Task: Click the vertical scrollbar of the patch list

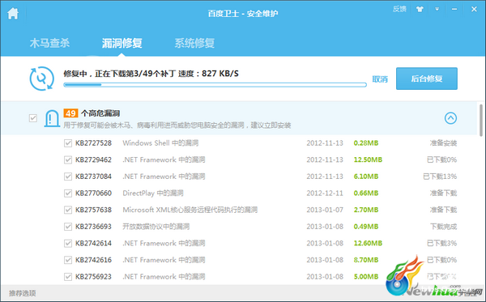Action: 480,120
